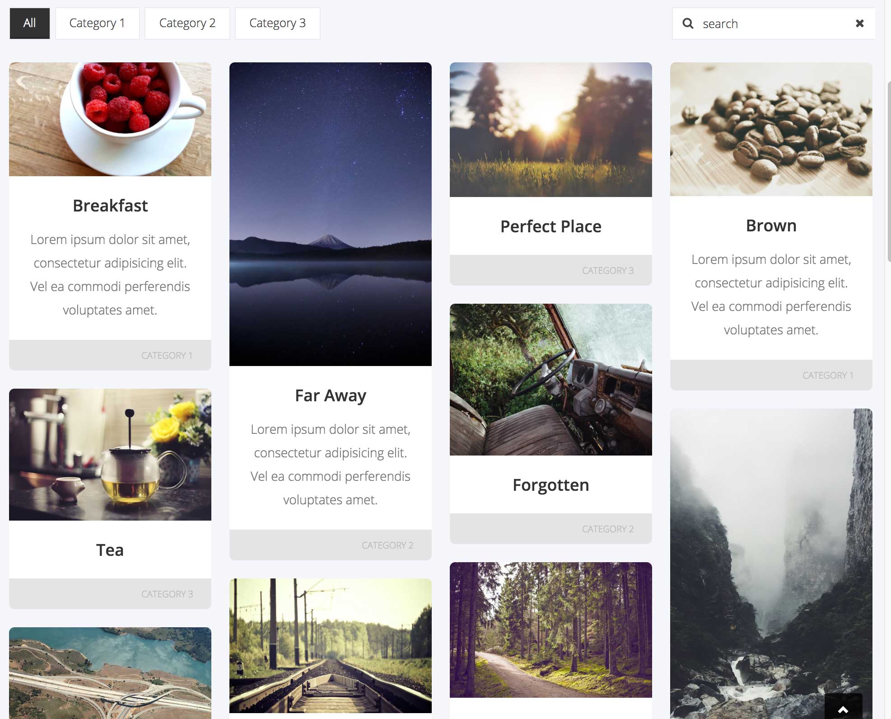The width and height of the screenshot is (891, 719).
Task: Click the scroll-to-top arrow button
Action: tap(843, 706)
